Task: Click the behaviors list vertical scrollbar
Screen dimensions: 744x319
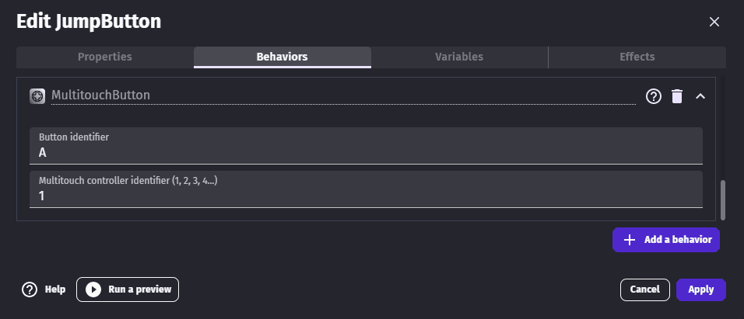Action: tap(723, 200)
